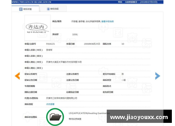Open the 查看详细信息 link
Image resolution: width=175 pixels, height=126 pixels.
(107, 21)
